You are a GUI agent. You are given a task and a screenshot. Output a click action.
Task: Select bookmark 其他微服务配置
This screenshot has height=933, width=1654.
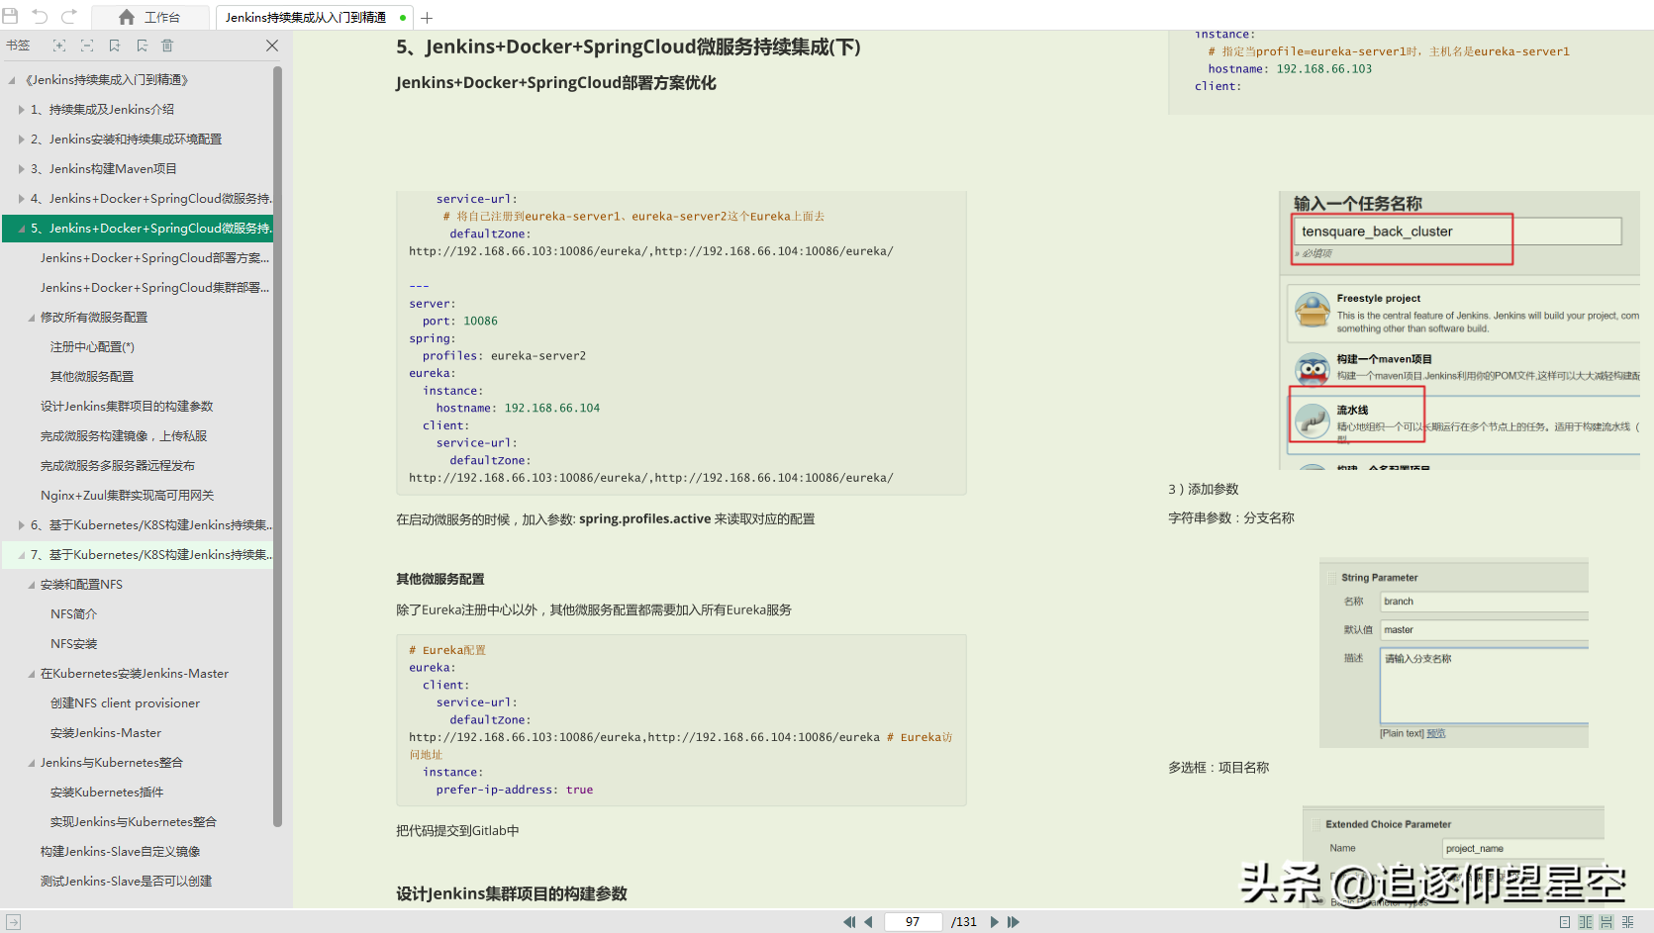tap(92, 377)
